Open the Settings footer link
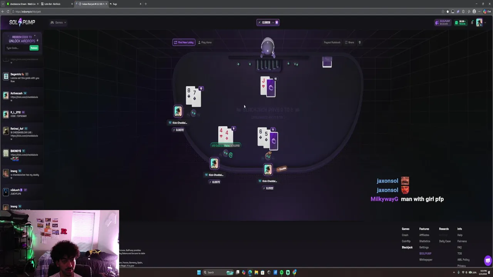Screen dimensions: 493x277 424,247
